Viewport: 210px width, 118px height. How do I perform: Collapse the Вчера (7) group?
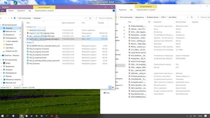click(26, 43)
